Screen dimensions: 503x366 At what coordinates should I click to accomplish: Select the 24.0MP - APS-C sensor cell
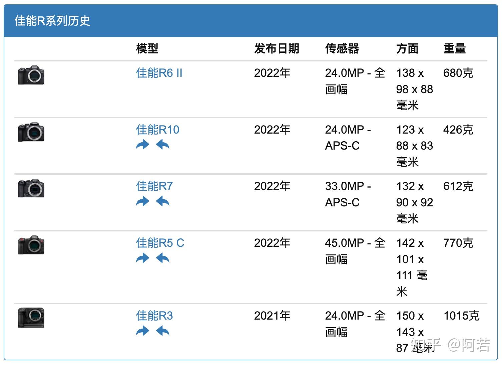[x=348, y=138]
